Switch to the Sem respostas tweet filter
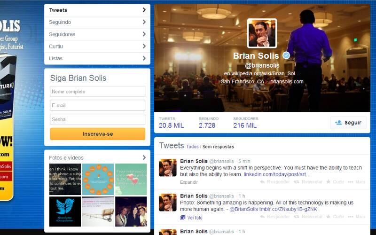376x235 pixels. coord(218,147)
